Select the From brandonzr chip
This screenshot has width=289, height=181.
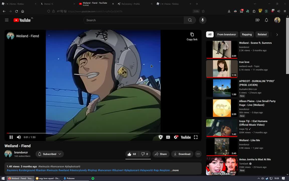pyautogui.click(x=227, y=34)
